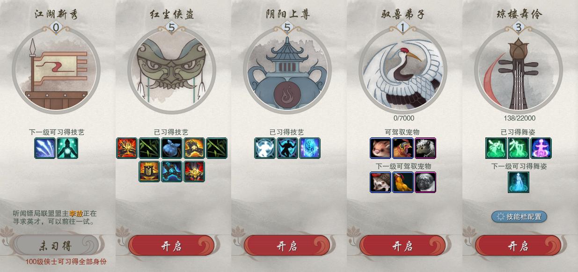Select the pipa lute emblem of 琼楼舞伶
Image resolution: width=578 pixels, height=272 pixels.
[x=518, y=69]
